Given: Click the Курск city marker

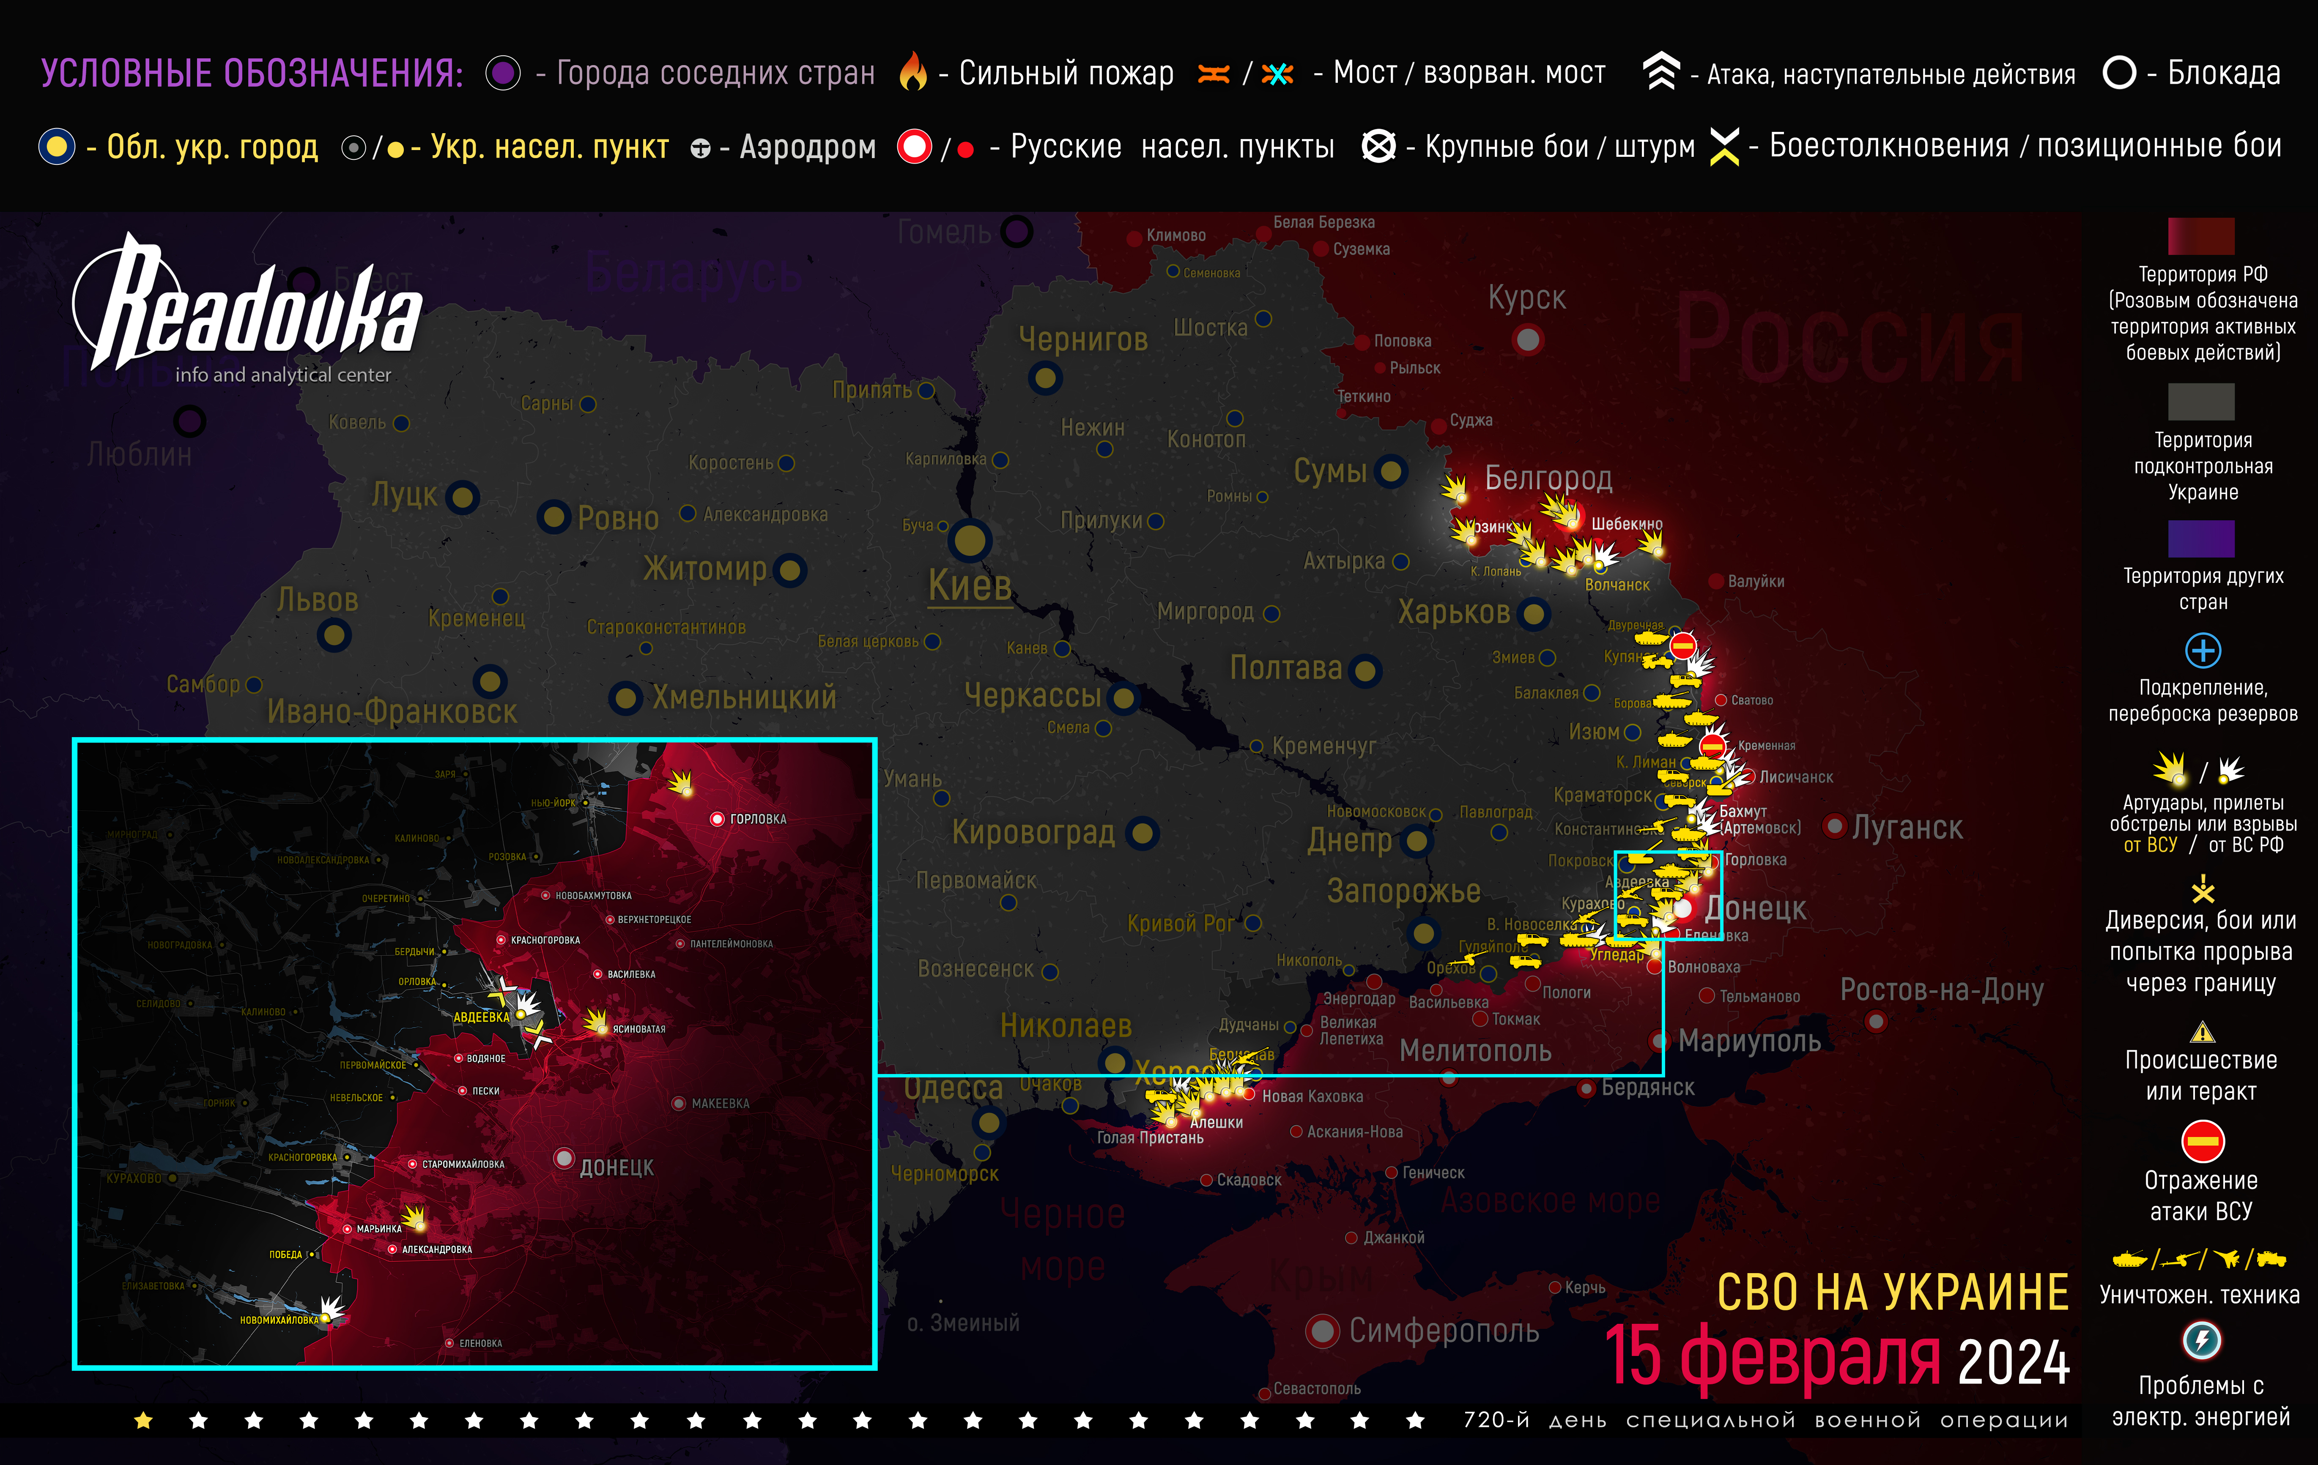Looking at the screenshot, I should pyautogui.click(x=1528, y=340).
